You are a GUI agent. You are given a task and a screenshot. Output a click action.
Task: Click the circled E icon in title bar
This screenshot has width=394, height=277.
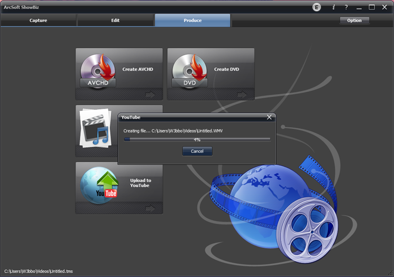317,7
